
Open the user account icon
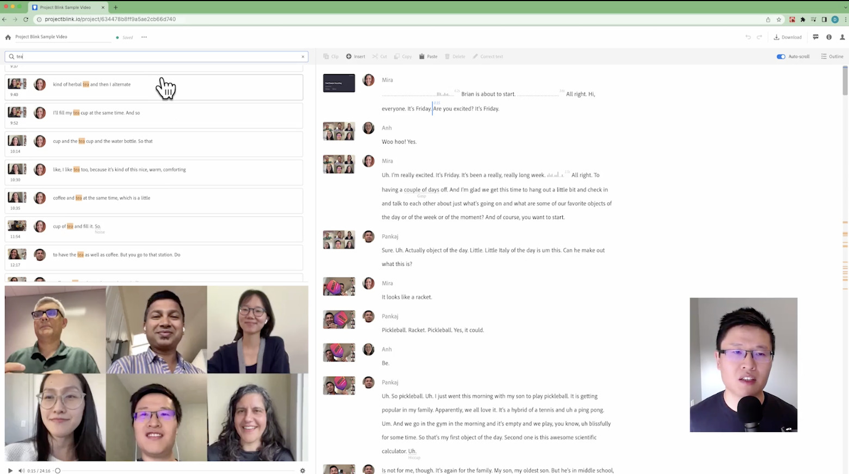click(x=842, y=37)
